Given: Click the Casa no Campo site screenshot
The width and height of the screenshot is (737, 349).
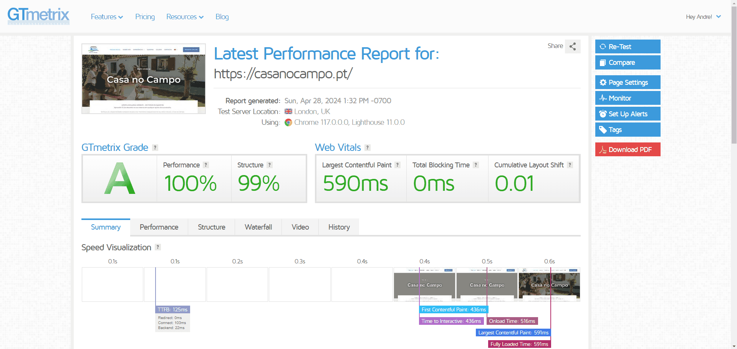Looking at the screenshot, I should (144, 79).
